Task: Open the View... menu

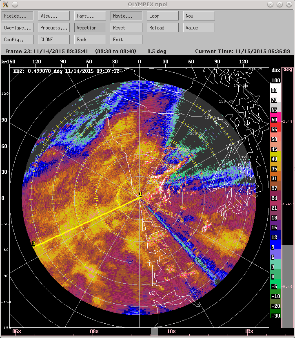Action: (x=54, y=16)
